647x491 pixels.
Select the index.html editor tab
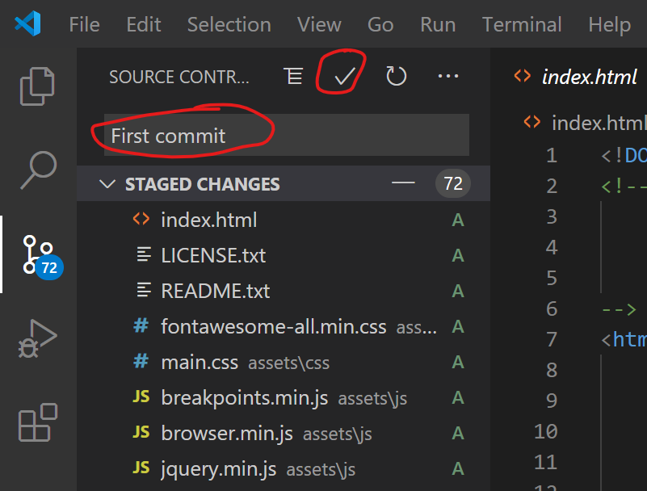pos(578,77)
